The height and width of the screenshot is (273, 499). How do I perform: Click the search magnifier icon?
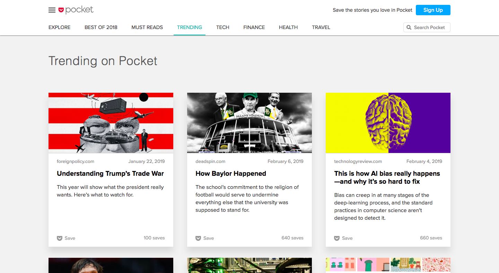point(409,27)
